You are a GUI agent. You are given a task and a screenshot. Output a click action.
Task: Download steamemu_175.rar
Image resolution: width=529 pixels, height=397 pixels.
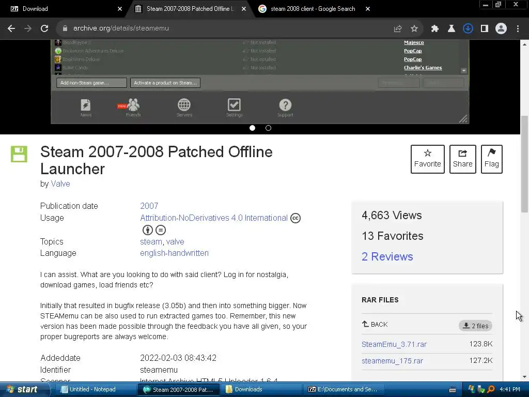[x=392, y=361]
